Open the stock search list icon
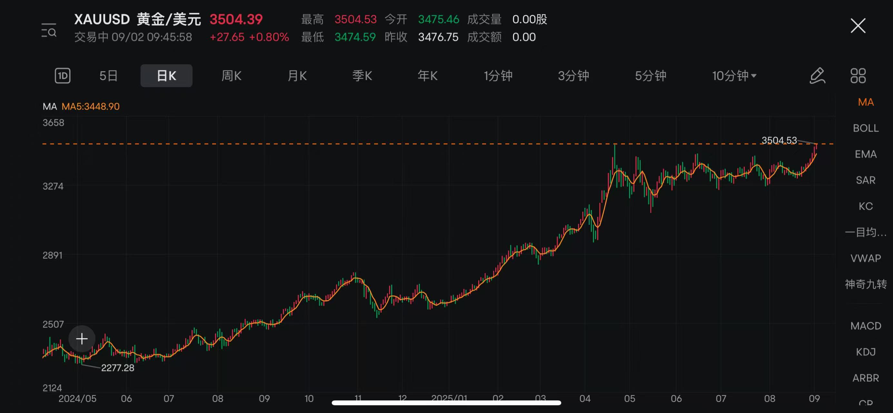 (49, 31)
